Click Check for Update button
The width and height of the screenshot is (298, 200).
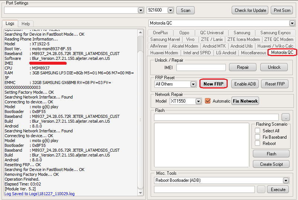[250, 10]
